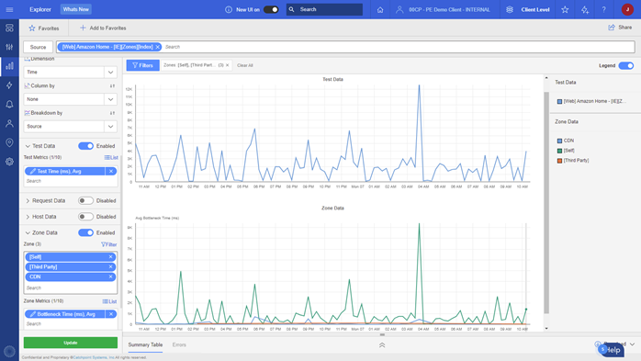Remove the Test Time (ms), Avg metric
This screenshot has height=361, width=641.
pyautogui.click(x=111, y=171)
